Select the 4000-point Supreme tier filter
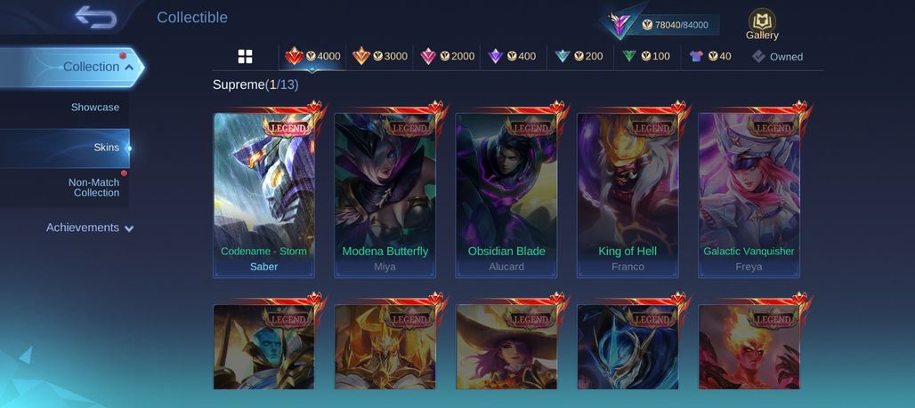The image size is (915, 408). click(x=312, y=57)
